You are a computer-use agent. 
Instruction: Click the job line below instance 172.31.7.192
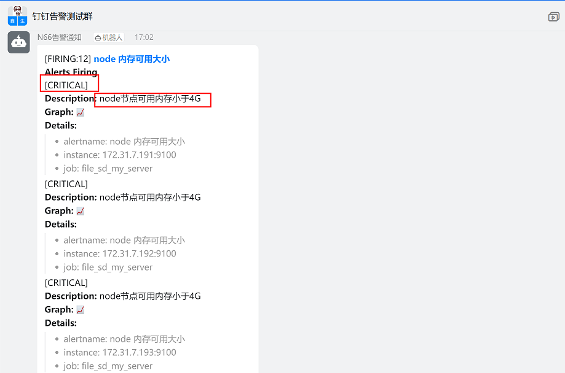tap(108, 267)
